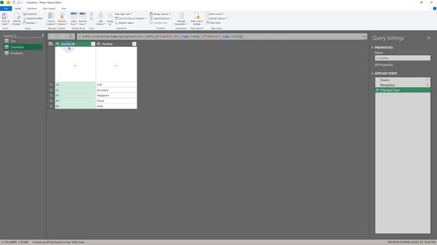Image resolution: width=437 pixels, height=245 pixels.
Task: Click the Group By icon
Action: (110, 16)
